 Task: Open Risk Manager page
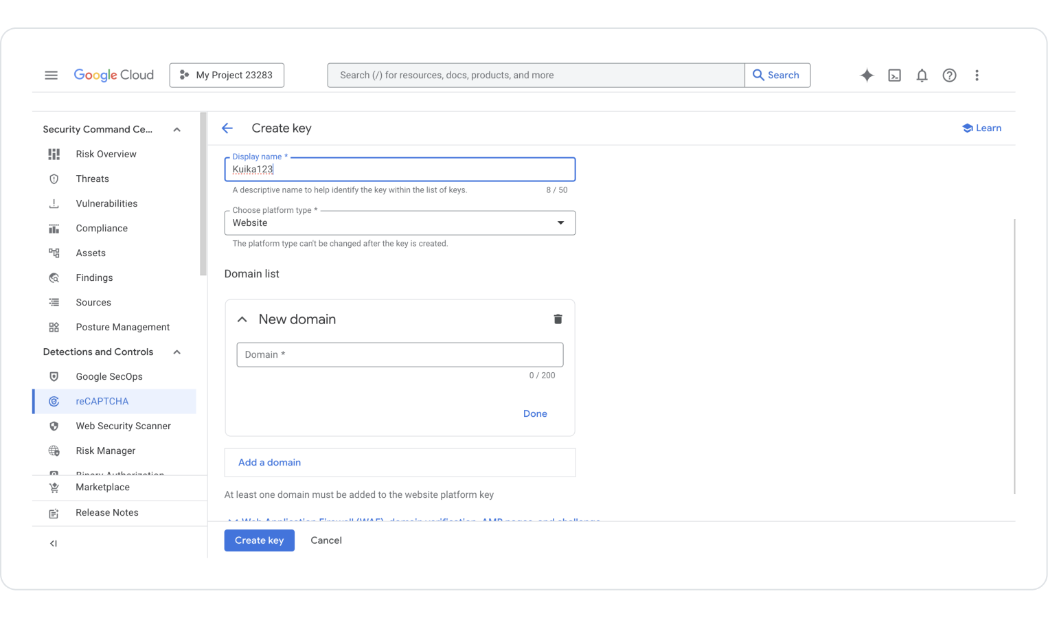(x=106, y=451)
